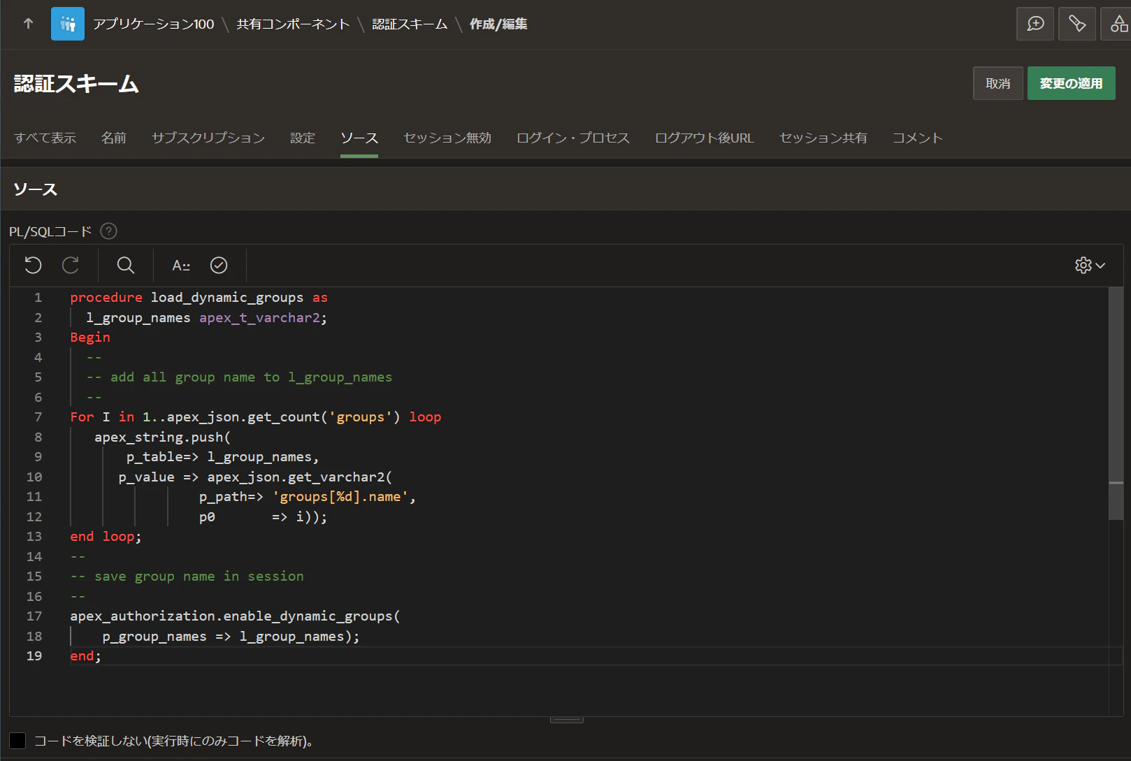Click the 'p_value => apex_json.get_varchar2(' line
1131x761 pixels.
click(255, 477)
